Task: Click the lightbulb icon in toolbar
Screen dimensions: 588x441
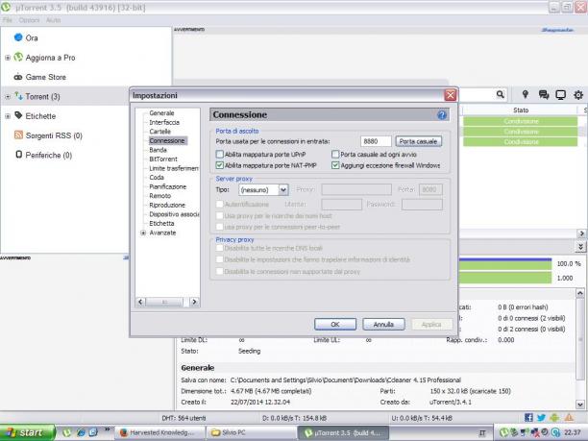Action: pyautogui.click(x=526, y=94)
